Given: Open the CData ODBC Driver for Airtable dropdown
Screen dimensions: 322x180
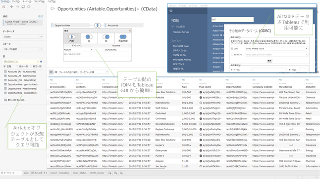Looking at the screenshot, I should click(276, 55).
